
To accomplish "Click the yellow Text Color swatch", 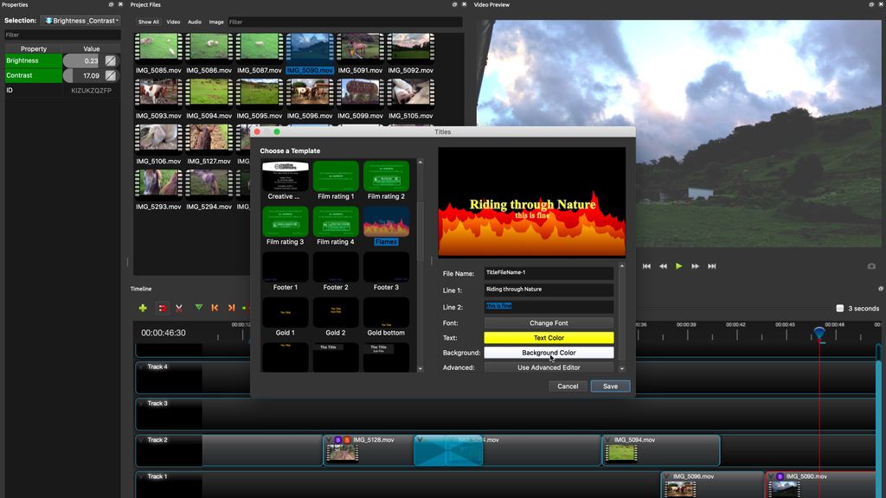I will pos(549,337).
